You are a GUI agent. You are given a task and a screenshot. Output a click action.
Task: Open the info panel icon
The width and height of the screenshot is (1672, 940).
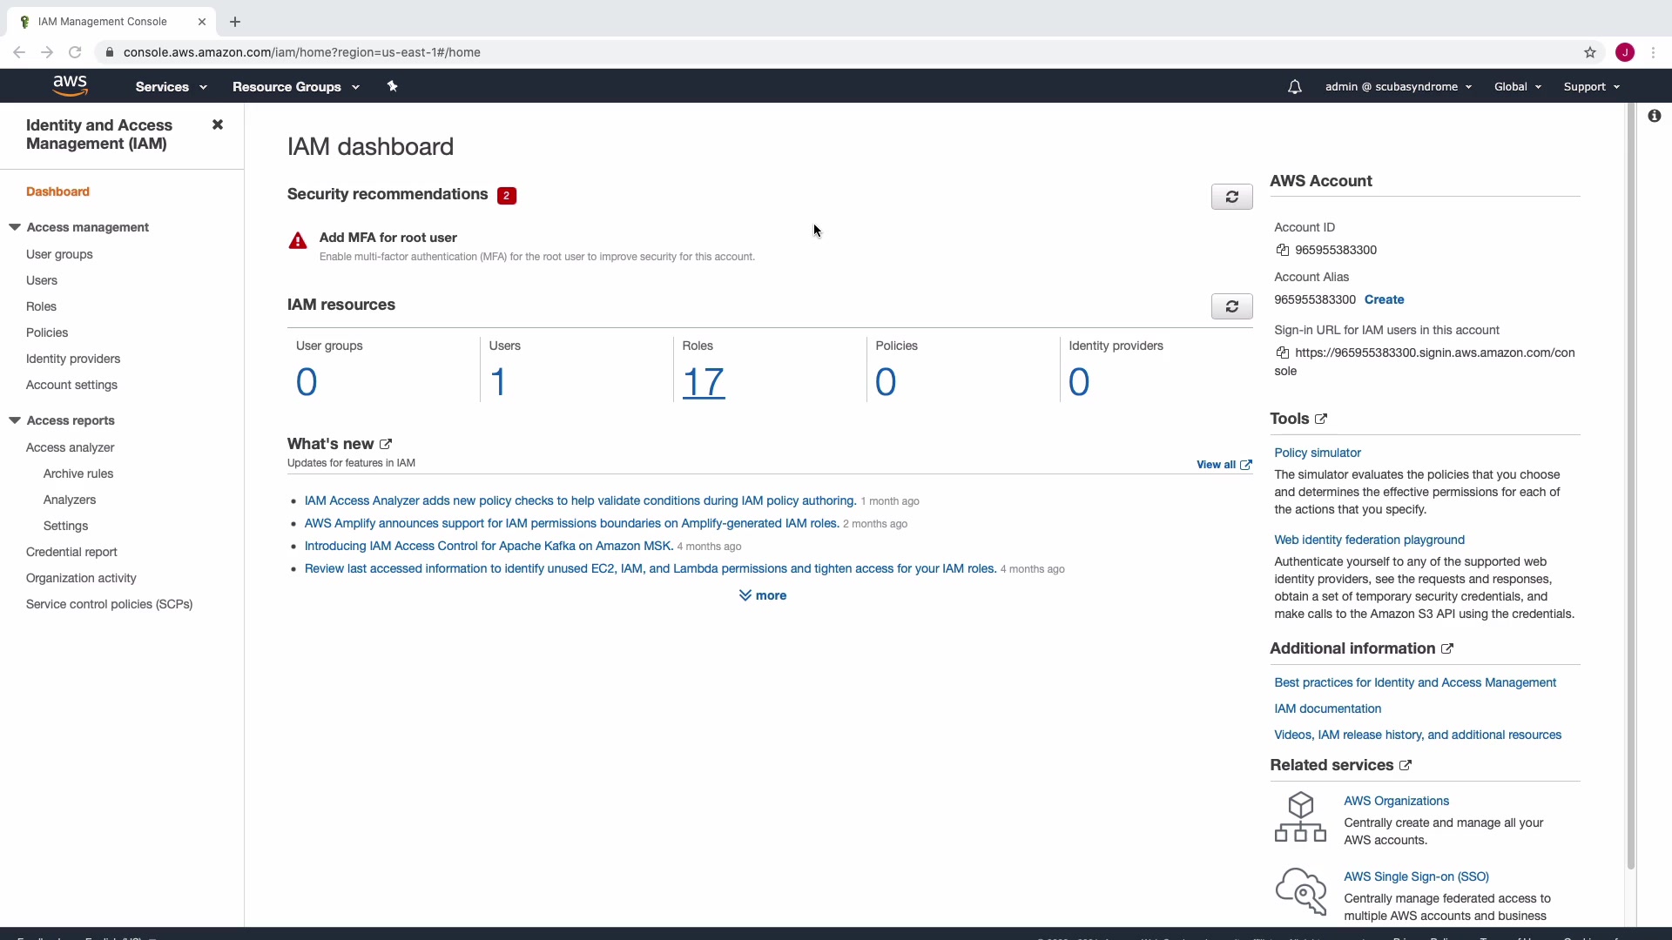click(1654, 116)
